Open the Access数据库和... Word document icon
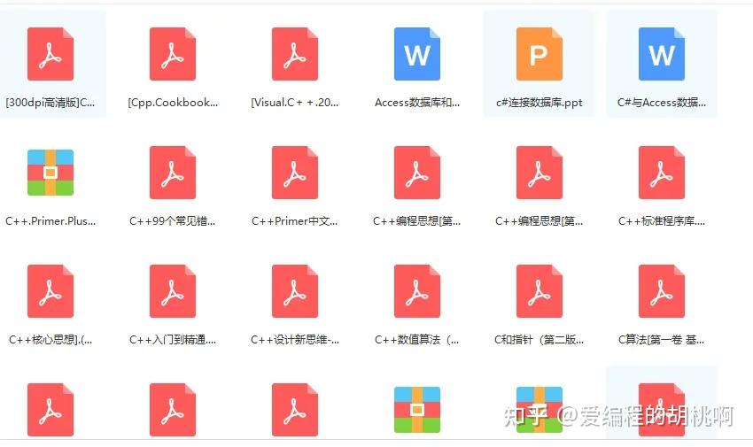 (x=417, y=54)
